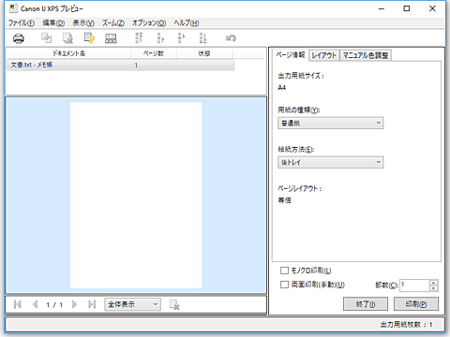The image size is (450, 337).
Task: Click the 印刷 button
Action: point(416,303)
